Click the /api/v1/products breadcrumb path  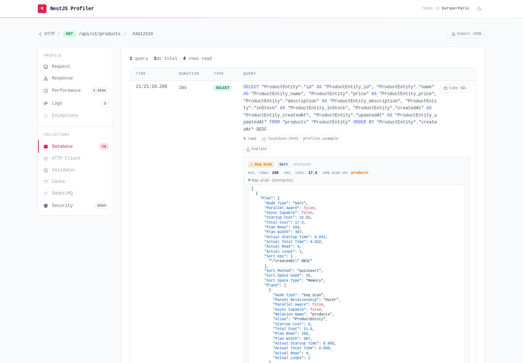[100, 34]
